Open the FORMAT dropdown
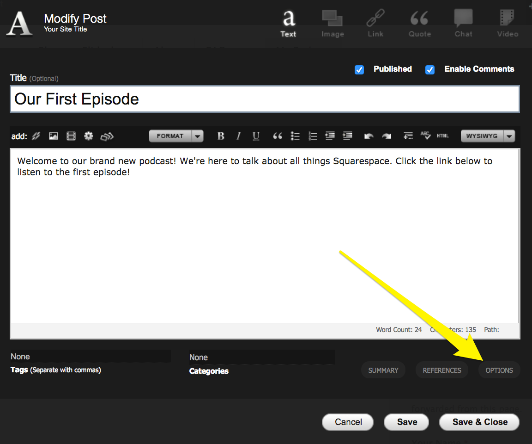This screenshot has width=532, height=444. click(176, 136)
